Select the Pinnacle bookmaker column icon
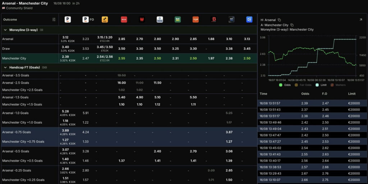Image resolution: width=368 pixels, height=184 pixels. pyautogui.click(x=68, y=19)
